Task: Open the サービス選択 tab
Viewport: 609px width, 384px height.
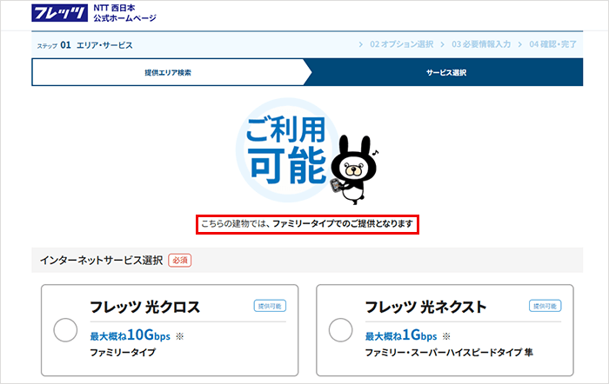Action: coord(446,73)
